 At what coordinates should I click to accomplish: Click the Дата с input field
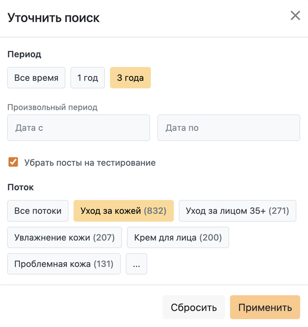tap(78, 127)
